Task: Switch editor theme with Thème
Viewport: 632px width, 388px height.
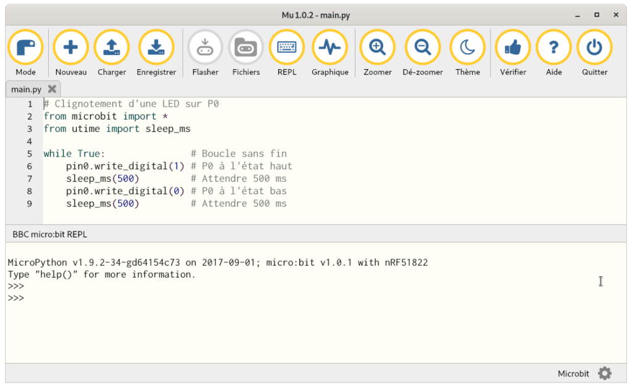Action: (467, 47)
